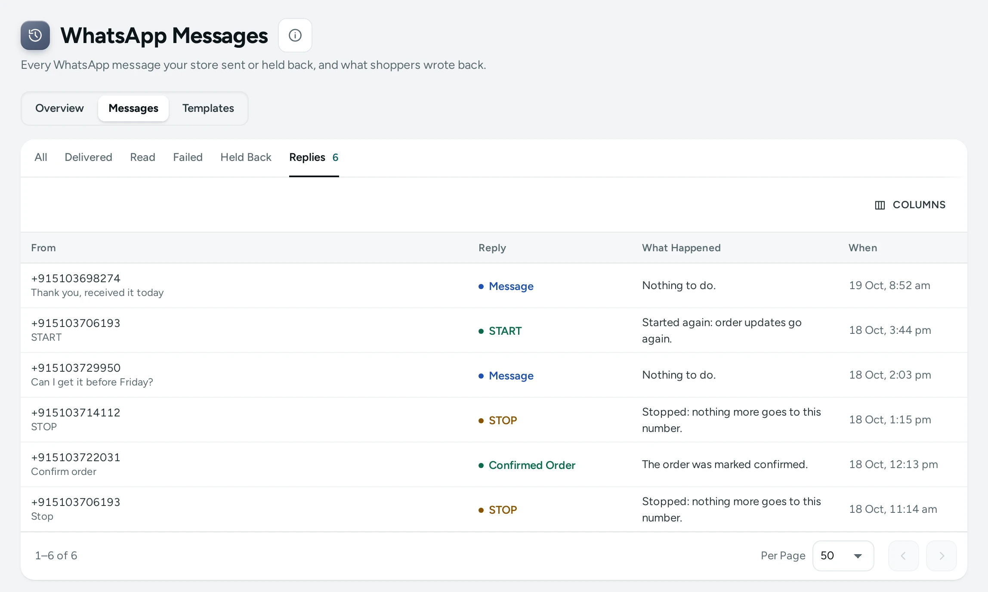
Task: Click the 'Confirm order' message text
Action: [x=64, y=472]
